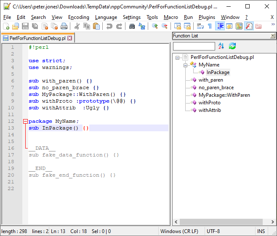Click the Close All documents toolbar icon
Screen dimensions: 277x236
pos(54,27)
